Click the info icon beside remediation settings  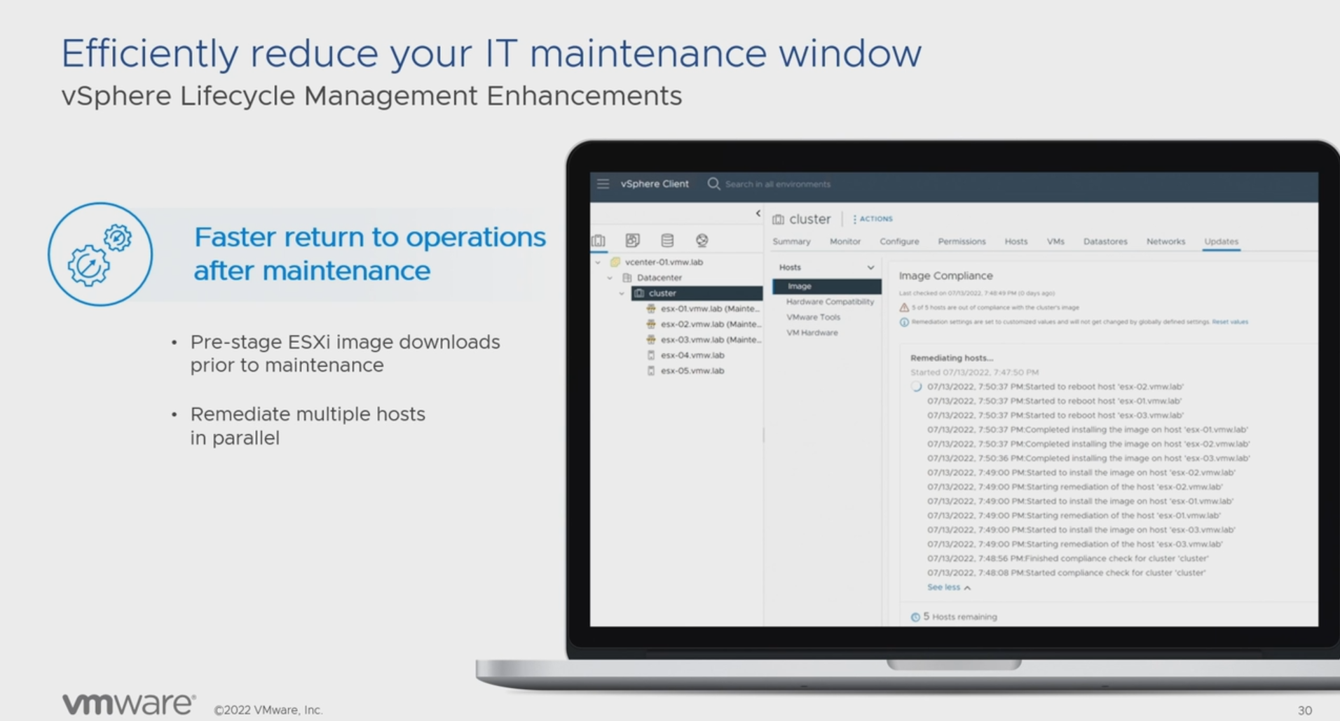904,322
